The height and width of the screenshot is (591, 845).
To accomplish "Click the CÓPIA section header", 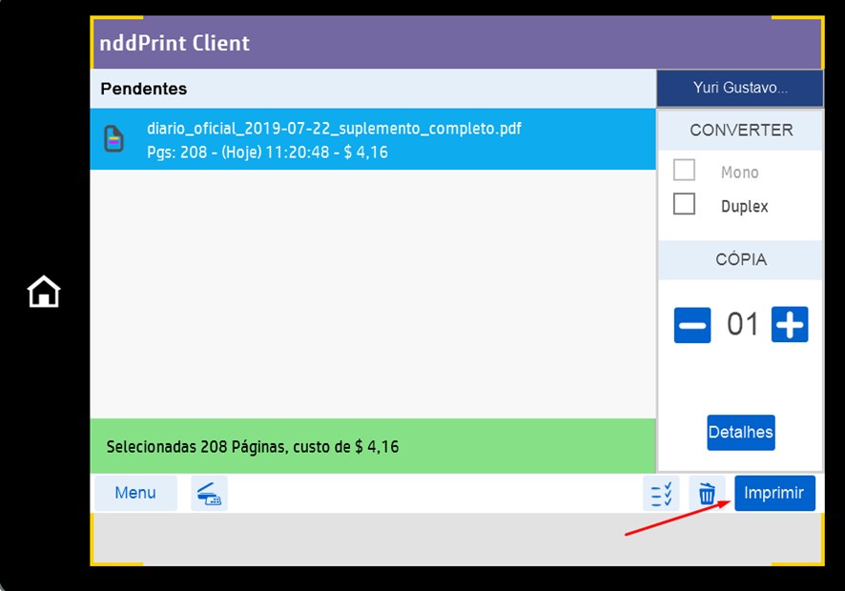I will [x=741, y=259].
